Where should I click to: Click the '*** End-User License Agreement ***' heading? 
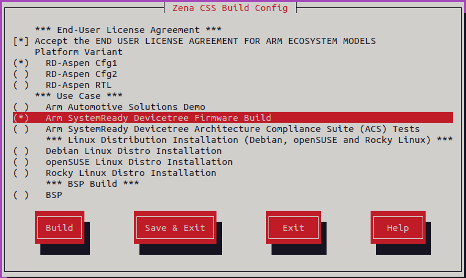tap(128, 30)
